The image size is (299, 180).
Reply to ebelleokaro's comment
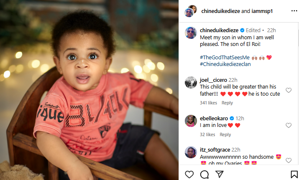click(x=225, y=134)
